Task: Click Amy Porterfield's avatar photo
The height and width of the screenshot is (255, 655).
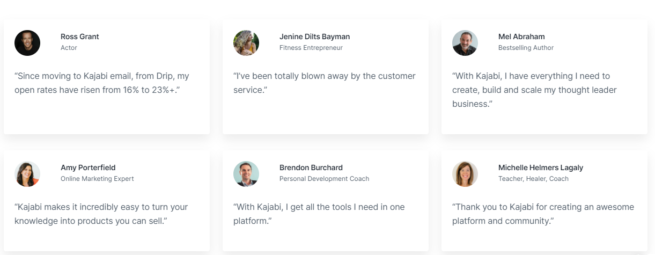Action: click(27, 174)
